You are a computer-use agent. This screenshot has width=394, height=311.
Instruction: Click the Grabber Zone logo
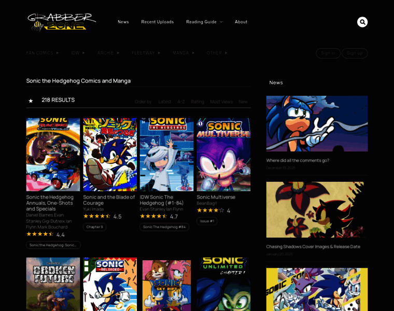click(x=62, y=22)
